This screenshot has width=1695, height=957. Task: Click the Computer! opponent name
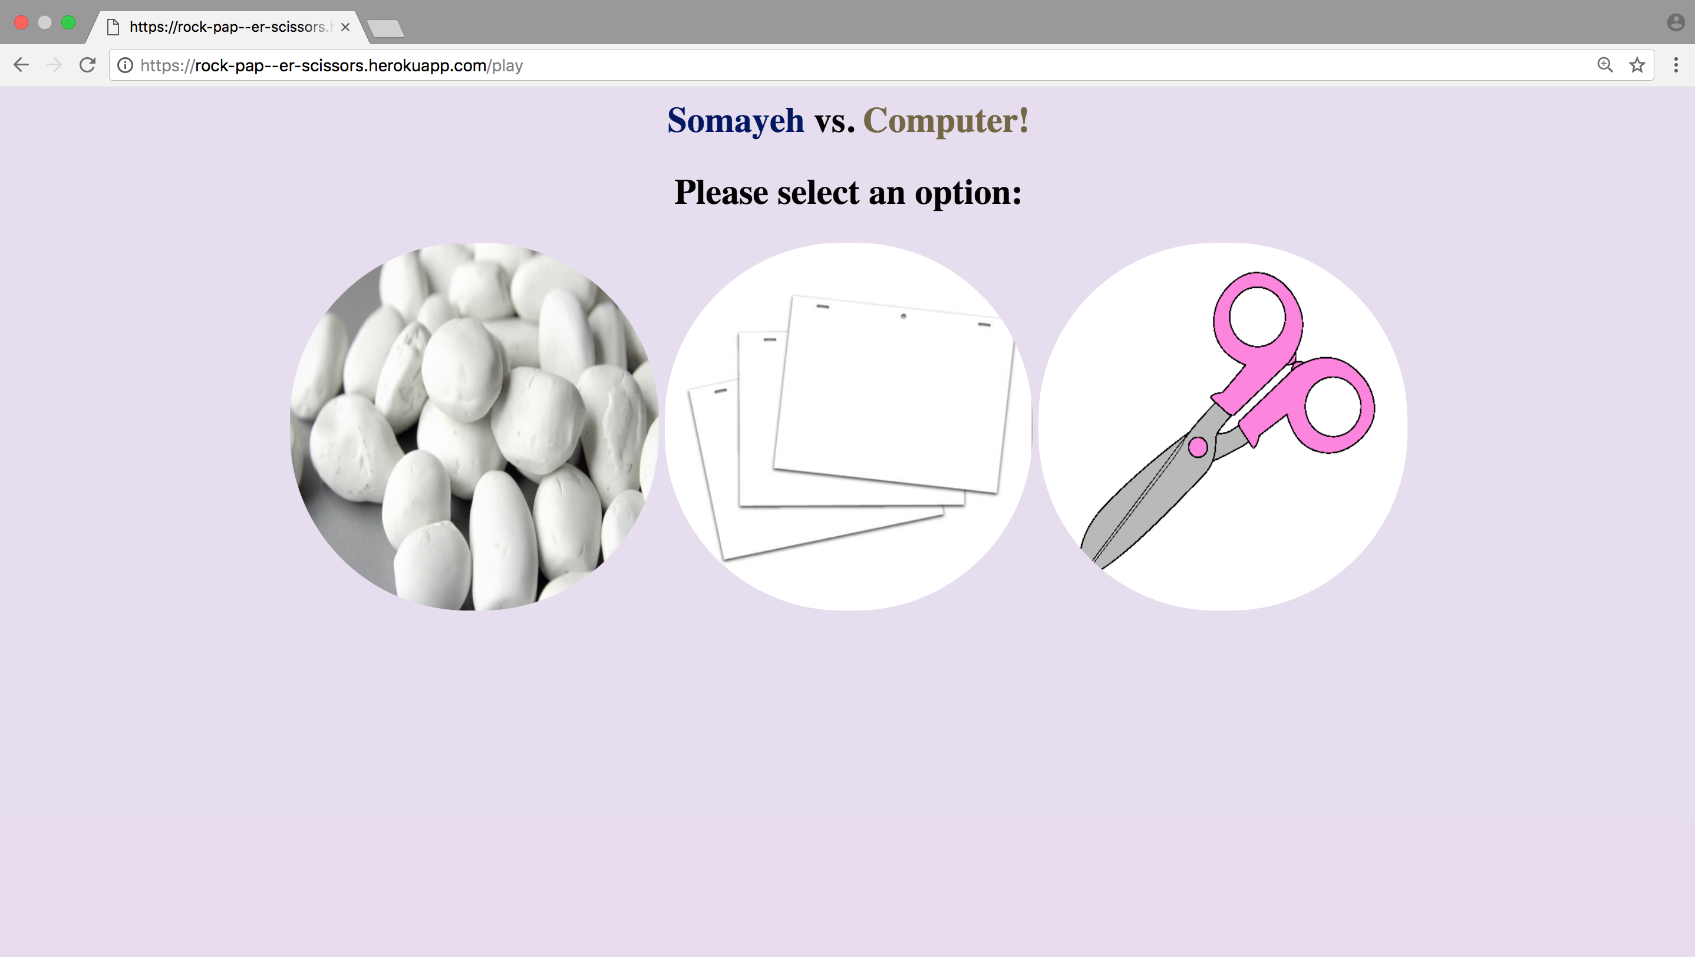point(945,120)
